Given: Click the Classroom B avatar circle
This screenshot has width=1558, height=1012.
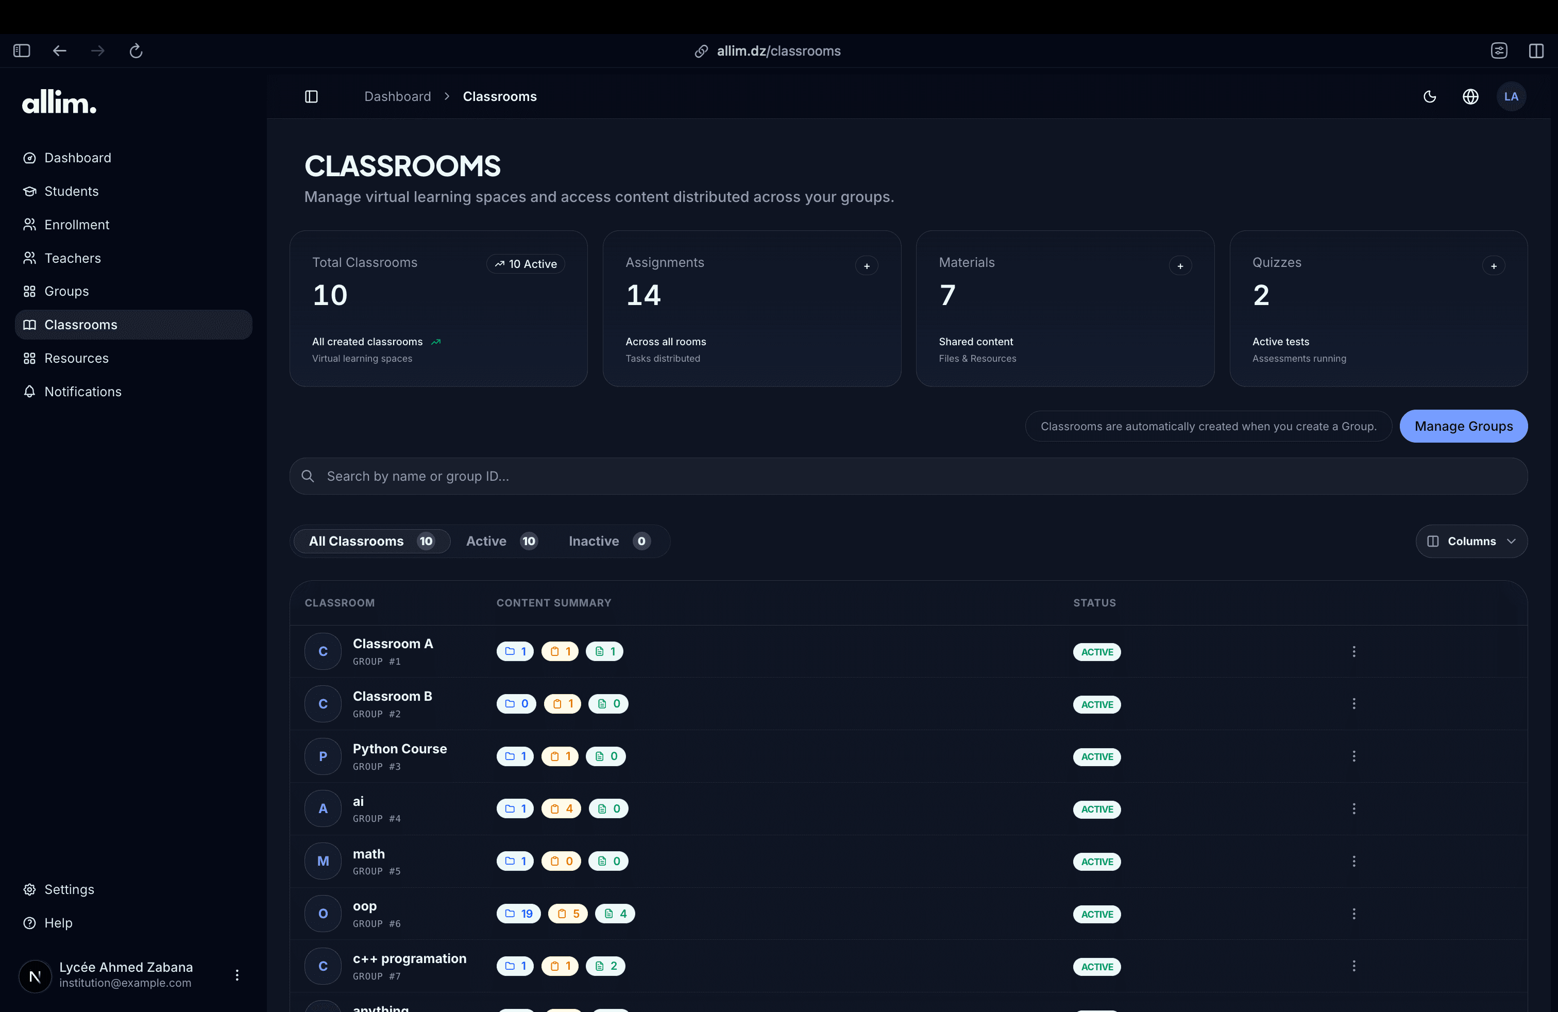Looking at the screenshot, I should (x=323, y=704).
